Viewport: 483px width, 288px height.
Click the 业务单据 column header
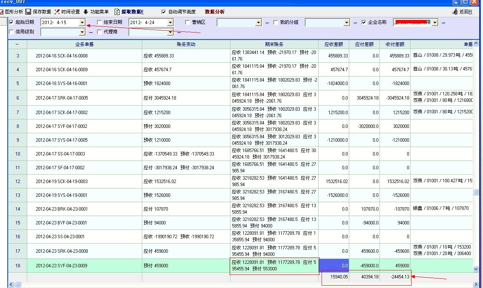point(84,44)
